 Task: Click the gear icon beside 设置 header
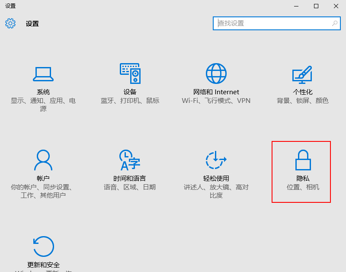(x=10, y=23)
